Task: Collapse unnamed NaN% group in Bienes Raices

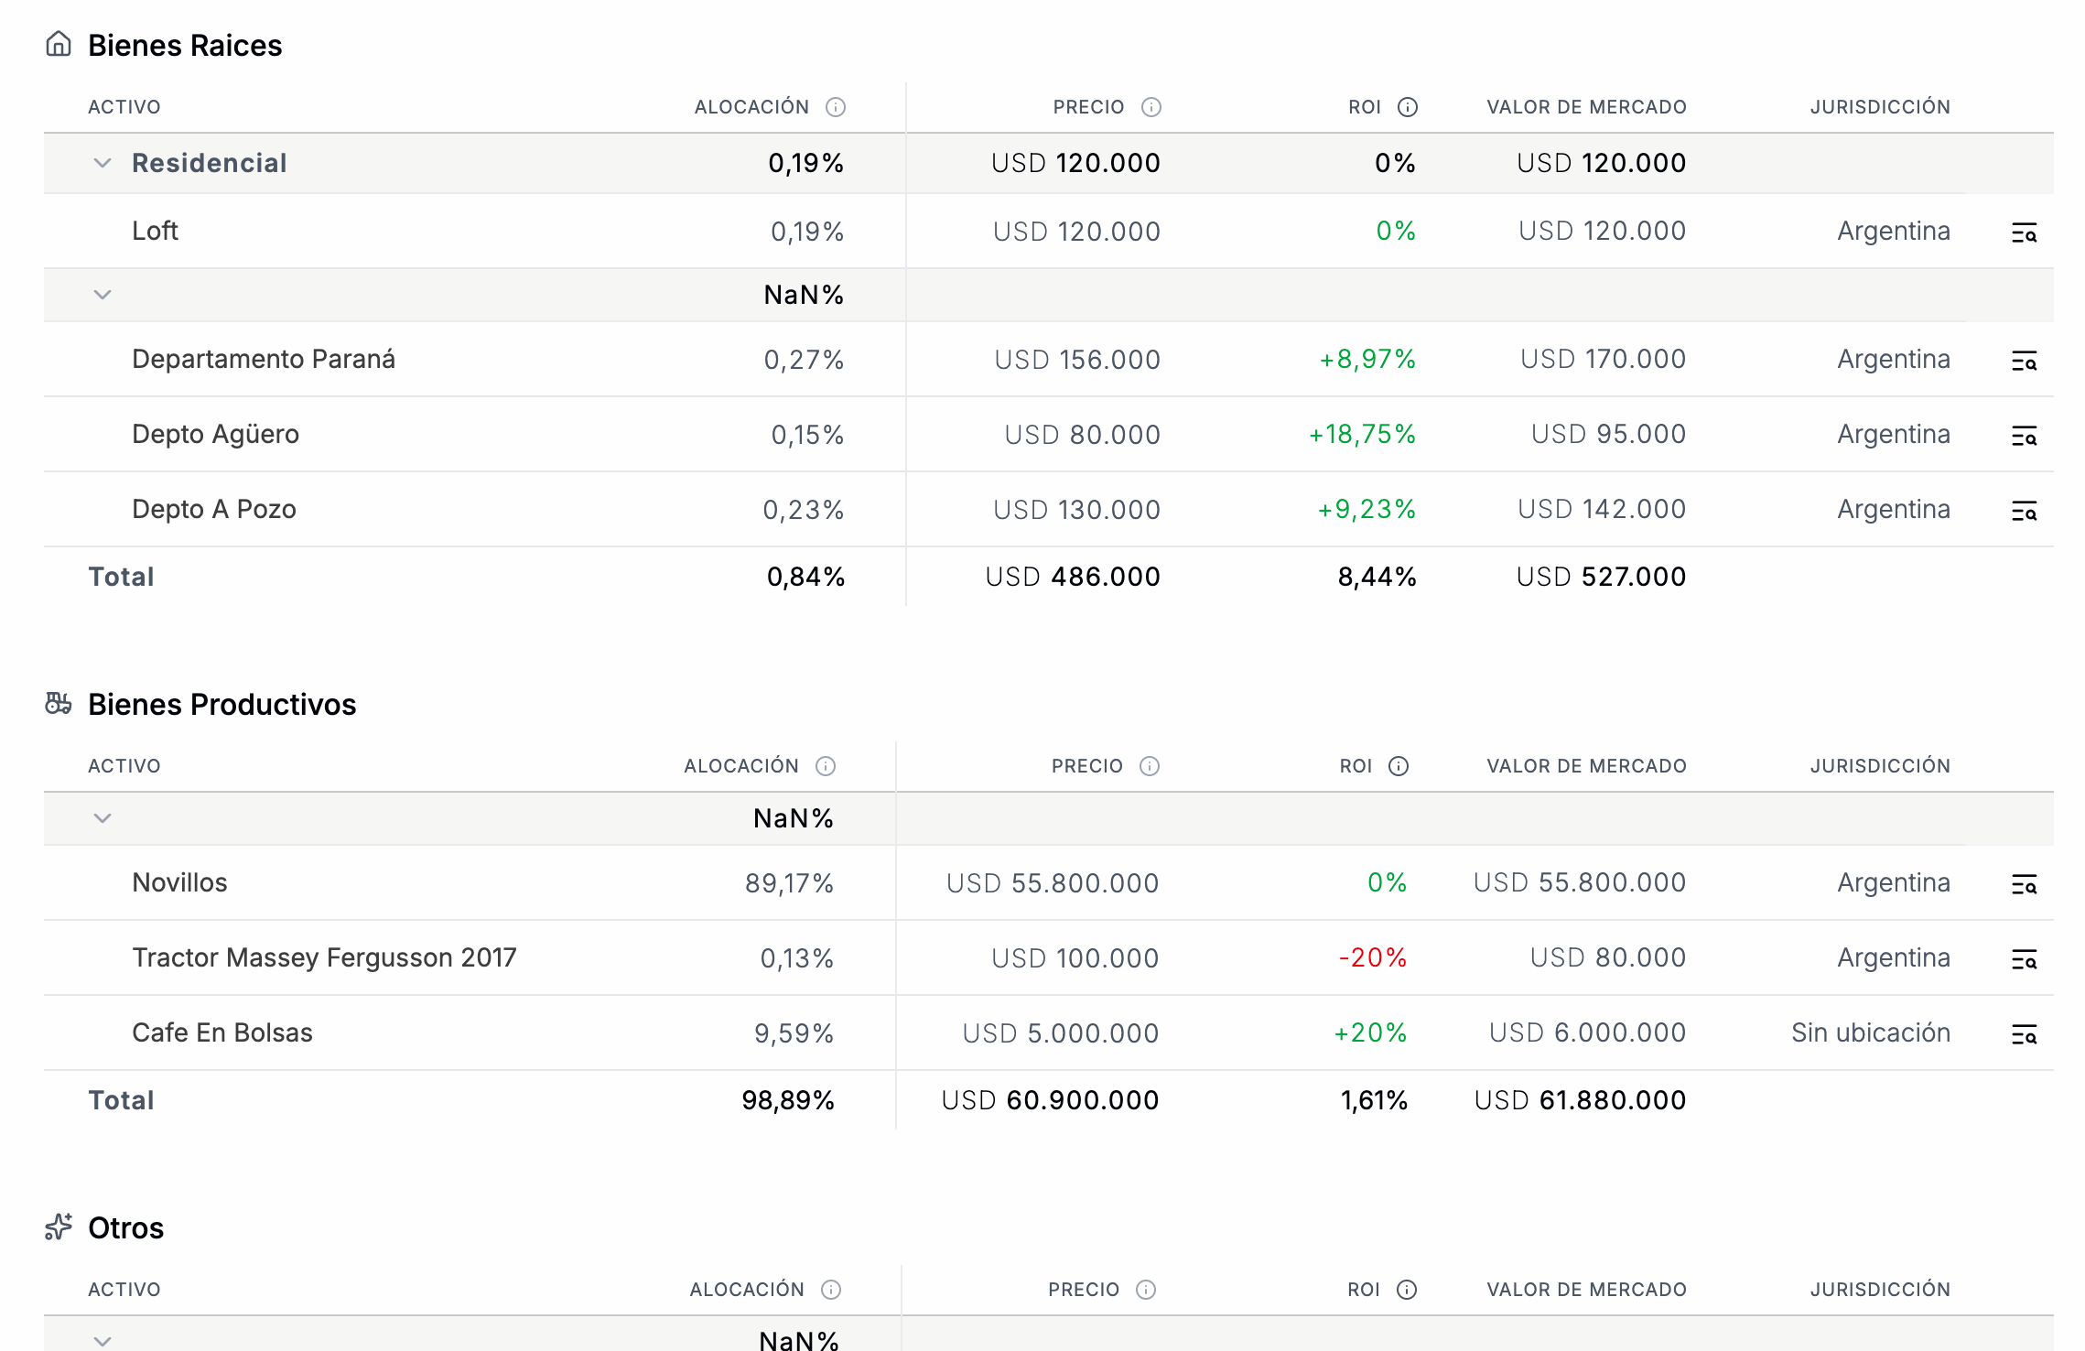Action: point(103,295)
